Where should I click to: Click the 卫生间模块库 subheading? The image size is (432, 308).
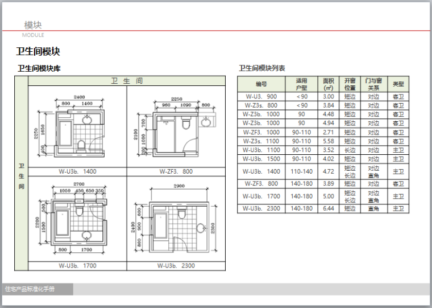[x=39, y=68]
